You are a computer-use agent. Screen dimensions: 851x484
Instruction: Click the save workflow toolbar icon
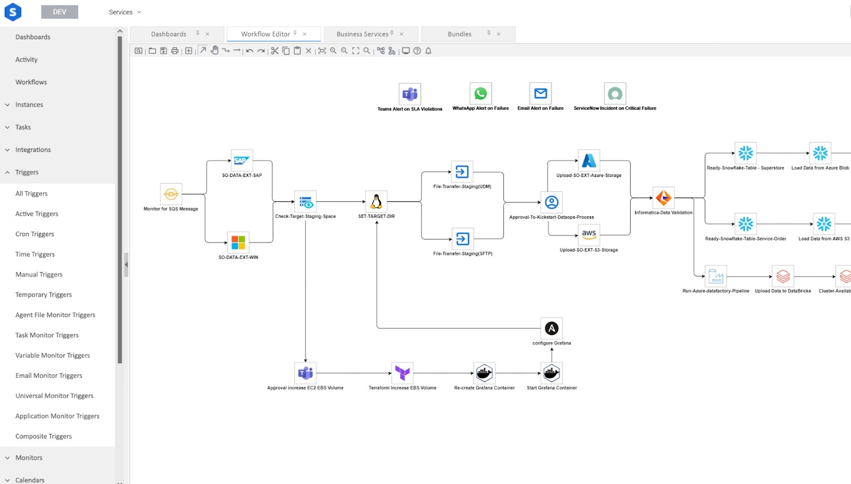163,51
